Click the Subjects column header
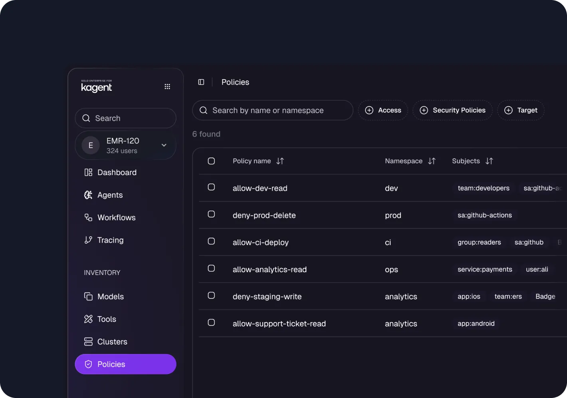The width and height of the screenshot is (567, 398). pyautogui.click(x=466, y=161)
